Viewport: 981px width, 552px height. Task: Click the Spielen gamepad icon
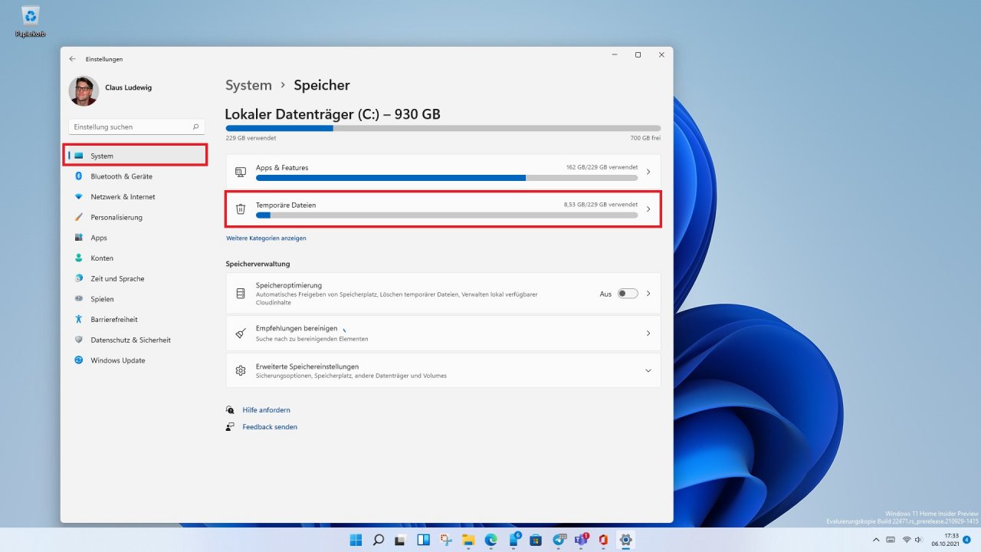[x=78, y=299]
